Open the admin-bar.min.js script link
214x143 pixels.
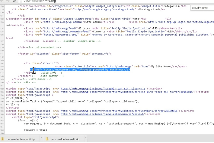pos(103,89)
